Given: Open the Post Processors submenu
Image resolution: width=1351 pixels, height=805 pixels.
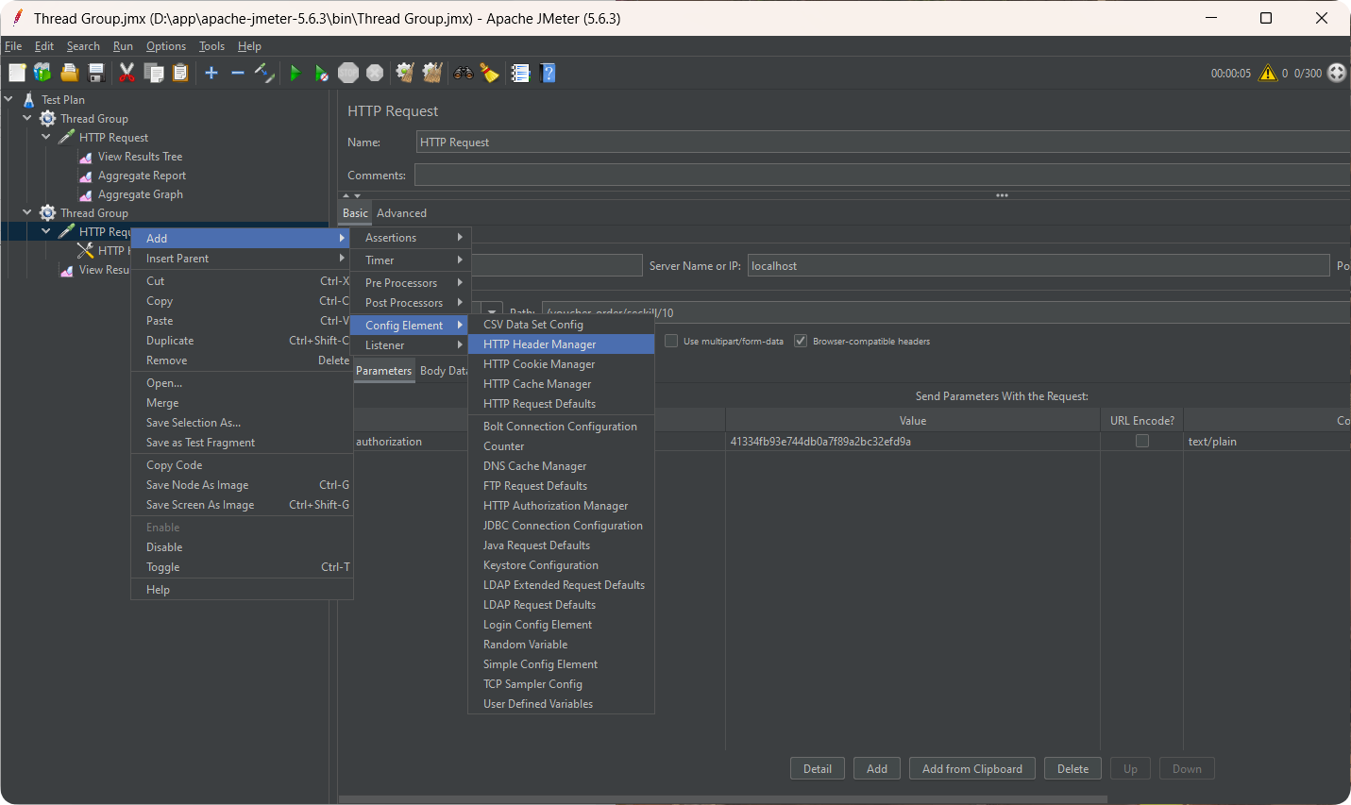Looking at the screenshot, I should click(x=411, y=303).
